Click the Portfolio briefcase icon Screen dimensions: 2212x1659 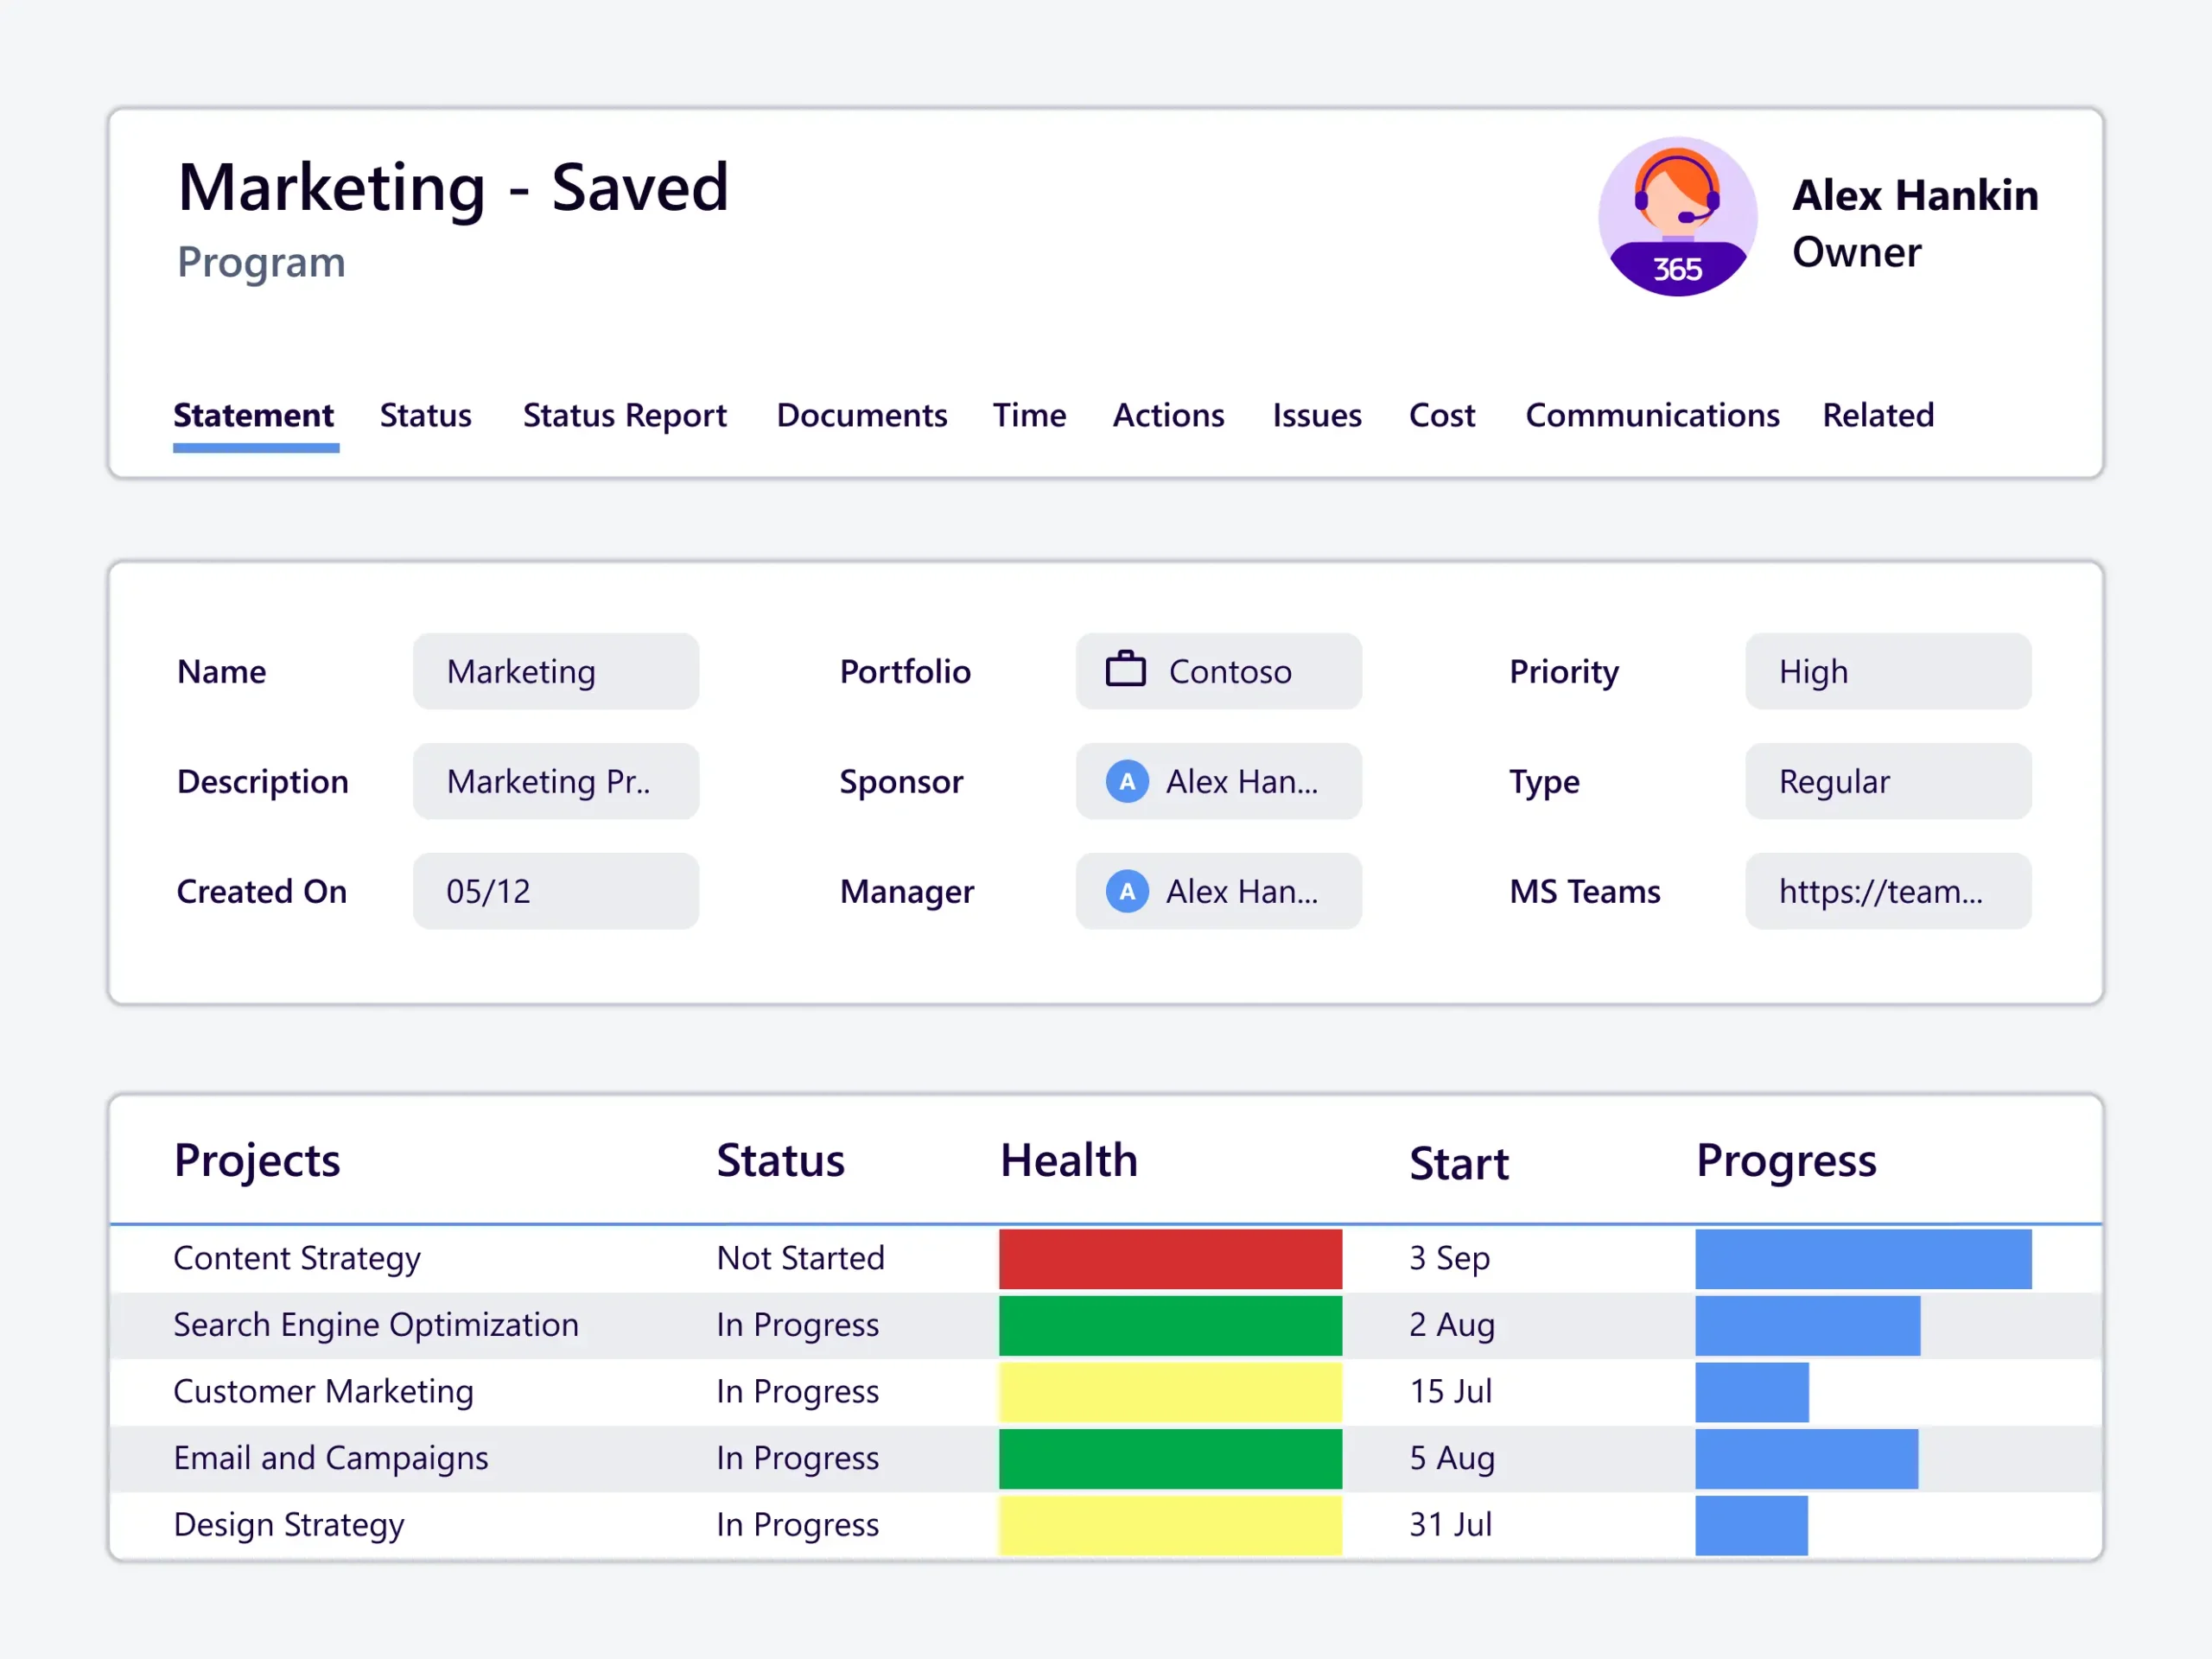click(1125, 670)
